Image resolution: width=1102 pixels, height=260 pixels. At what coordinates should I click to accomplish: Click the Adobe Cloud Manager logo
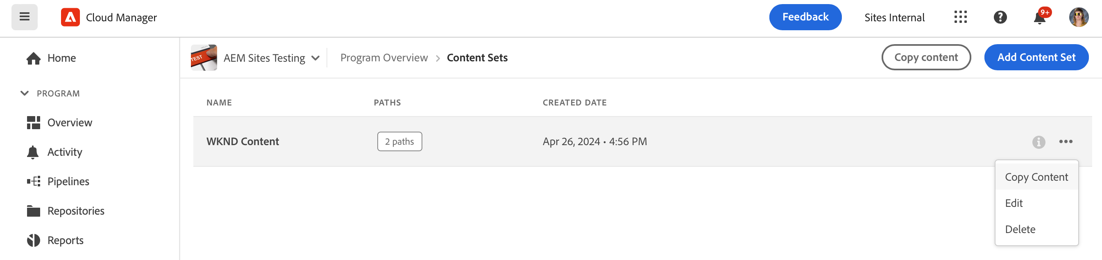pos(70,18)
